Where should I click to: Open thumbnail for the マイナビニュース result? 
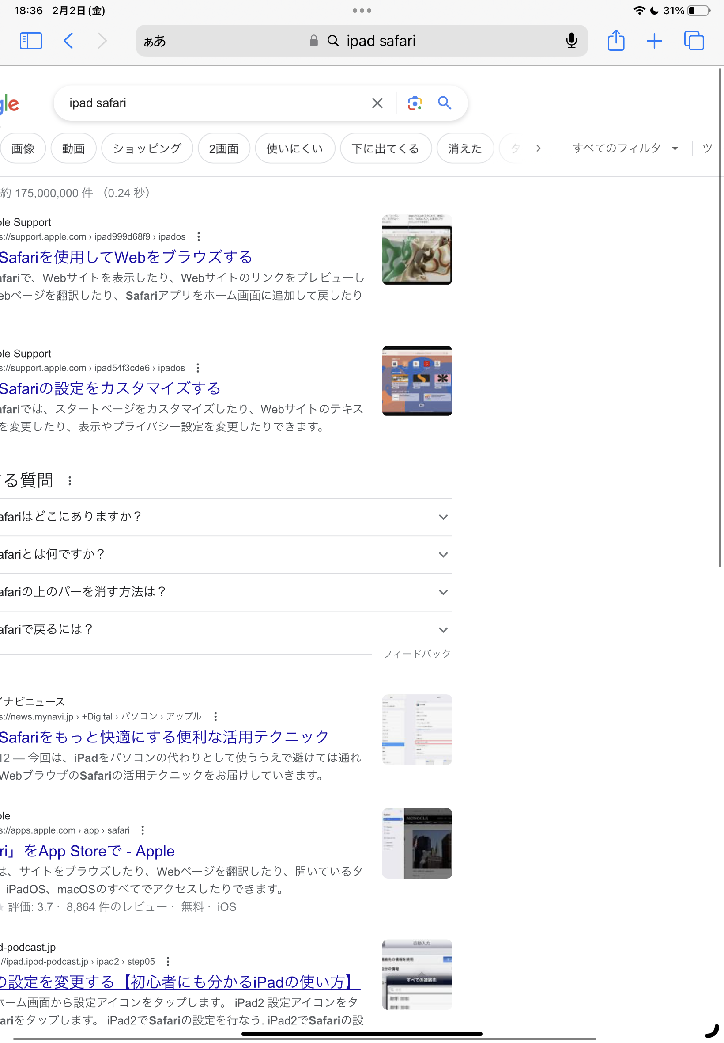tap(417, 730)
